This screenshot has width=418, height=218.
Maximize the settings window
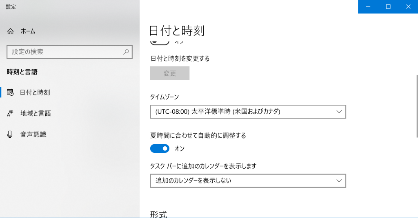(388, 7)
